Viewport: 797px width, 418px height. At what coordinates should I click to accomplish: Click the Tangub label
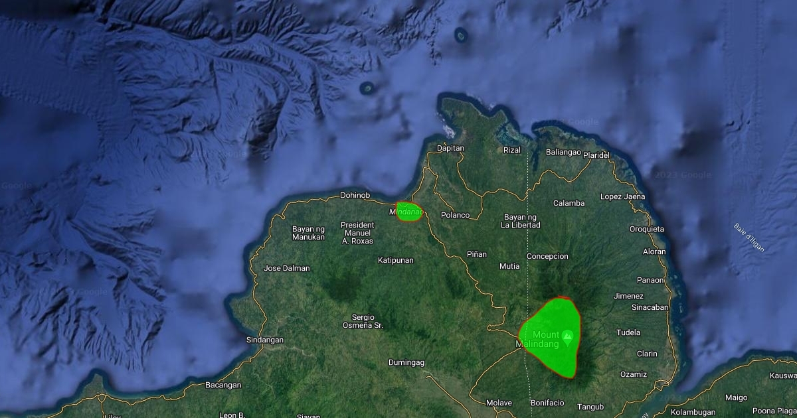[x=590, y=407]
